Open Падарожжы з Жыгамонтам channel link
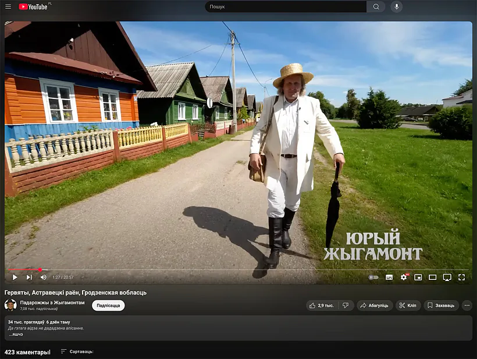Viewport: 477px width, 359px height. [x=52, y=303]
